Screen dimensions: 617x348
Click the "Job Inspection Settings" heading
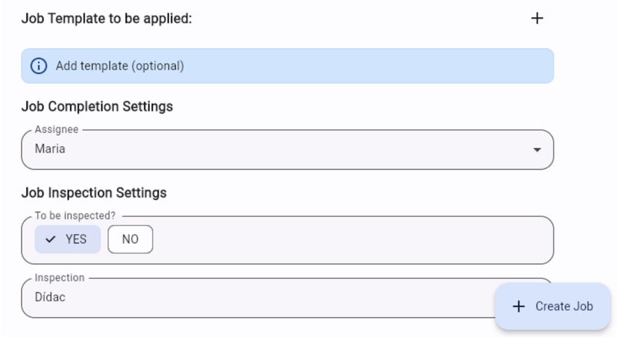tap(94, 193)
